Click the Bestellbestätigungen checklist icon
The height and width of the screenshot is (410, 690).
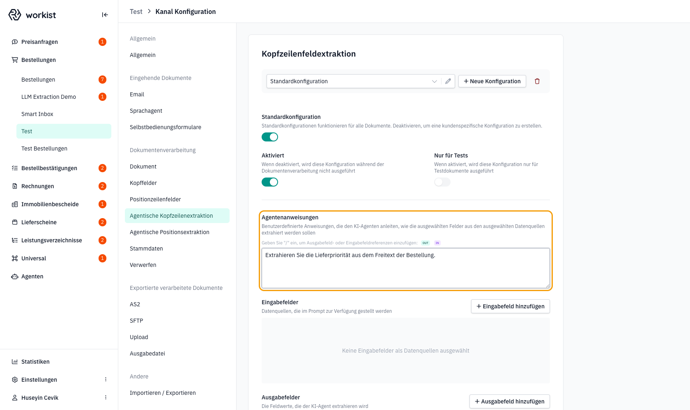tap(15, 168)
